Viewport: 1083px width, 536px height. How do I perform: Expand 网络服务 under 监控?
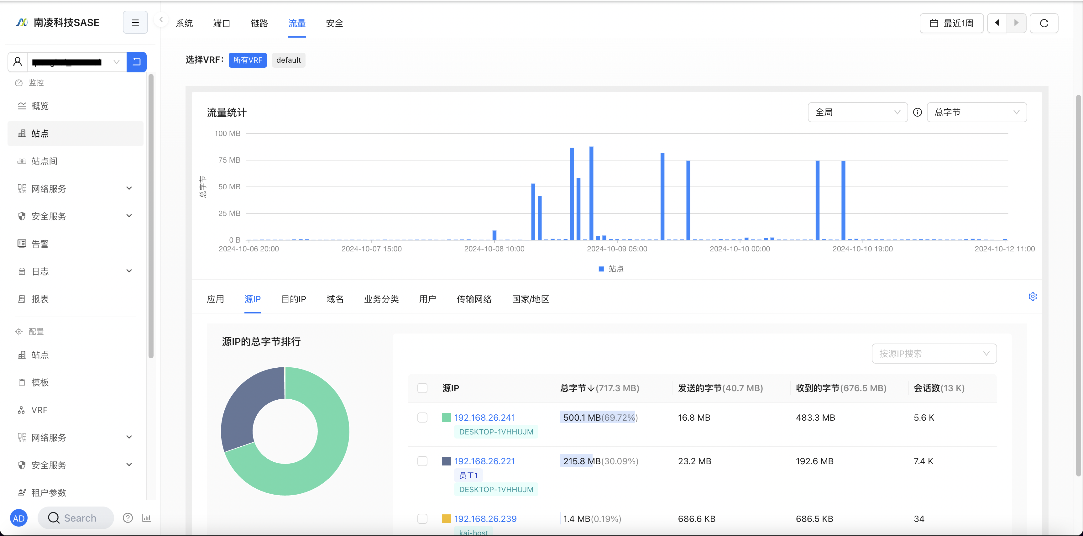click(76, 189)
